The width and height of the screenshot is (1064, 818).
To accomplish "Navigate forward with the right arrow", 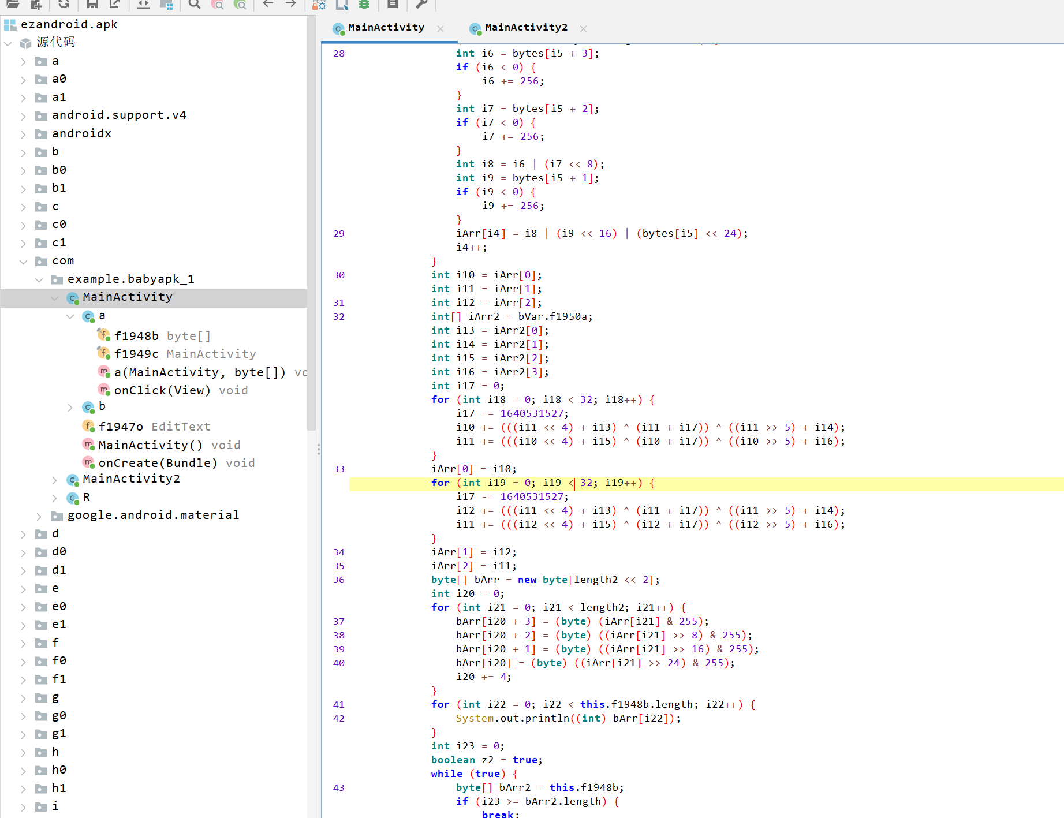I will click(290, 3).
